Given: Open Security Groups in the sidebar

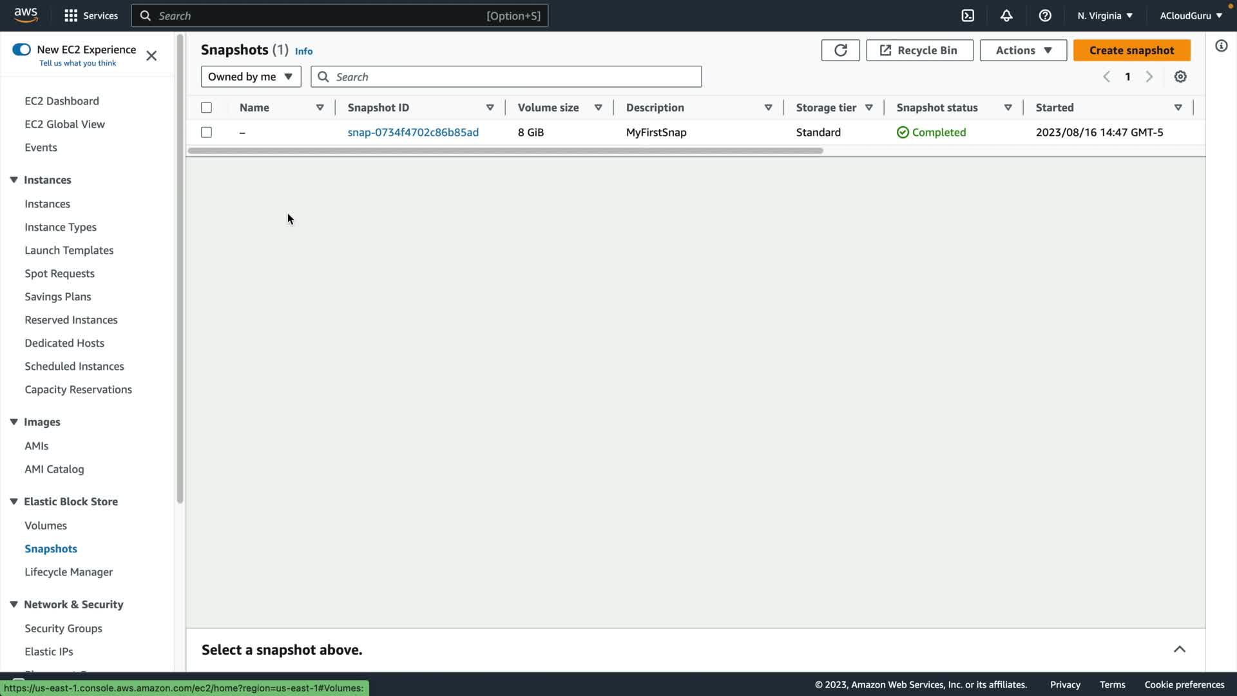Looking at the screenshot, I should click(63, 628).
